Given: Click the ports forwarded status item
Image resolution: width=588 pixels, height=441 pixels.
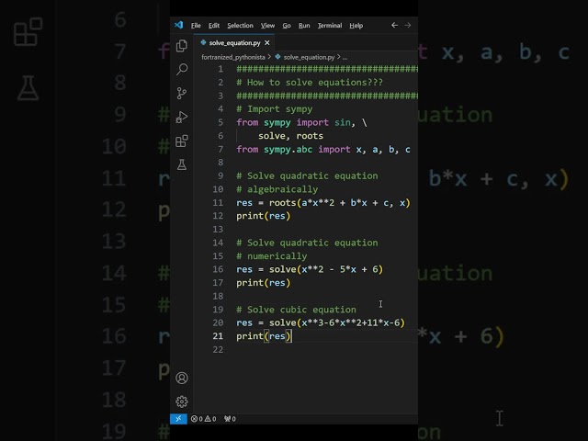Looking at the screenshot, I should pyautogui.click(x=230, y=419).
